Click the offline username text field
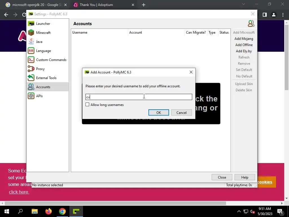The image size is (289, 217). pyautogui.click(x=139, y=97)
